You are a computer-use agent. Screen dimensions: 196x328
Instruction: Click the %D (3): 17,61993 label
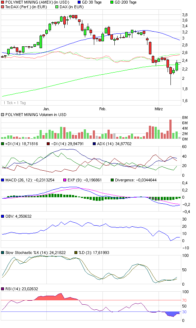tap(94, 253)
